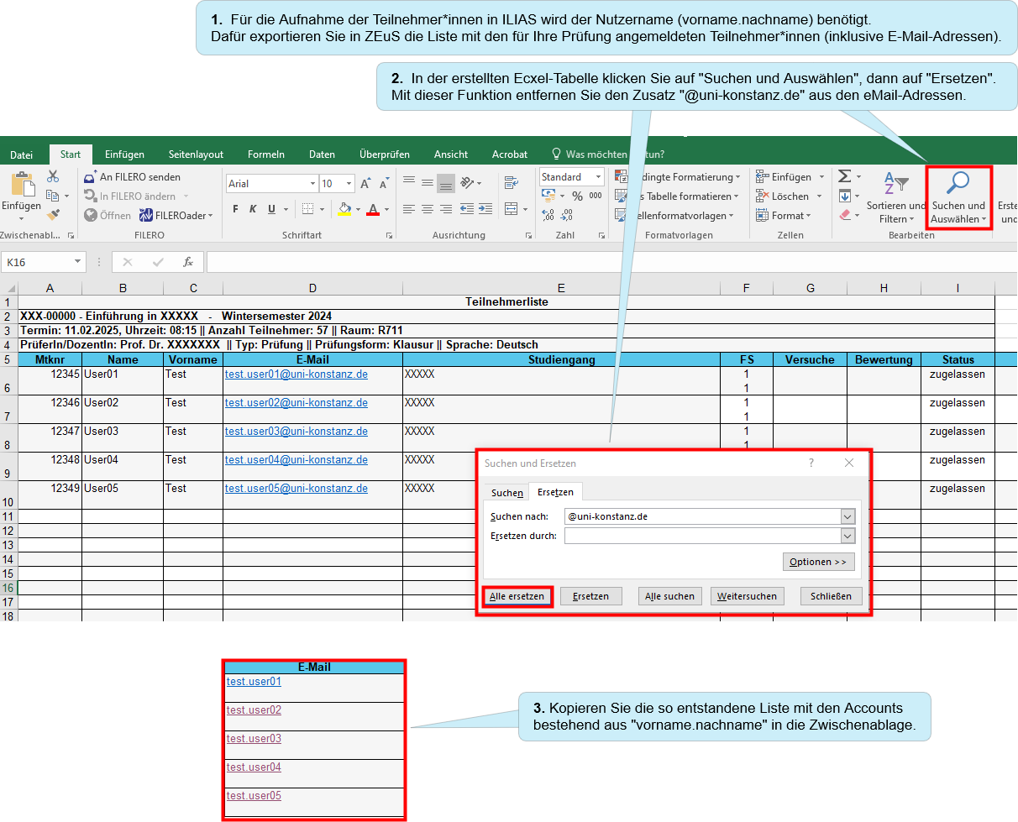This screenshot has height=822, width=1018.
Task: Open Suchen und Auswählen menu
Action: pyautogui.click(x=958, y=198)
